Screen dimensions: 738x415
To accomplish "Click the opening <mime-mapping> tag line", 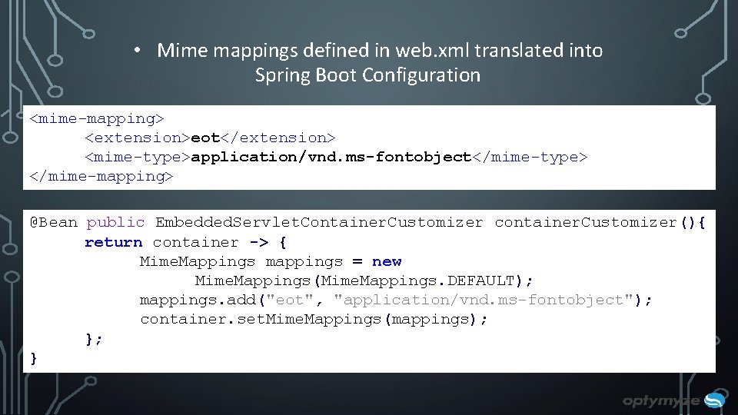I will (97, 118).
